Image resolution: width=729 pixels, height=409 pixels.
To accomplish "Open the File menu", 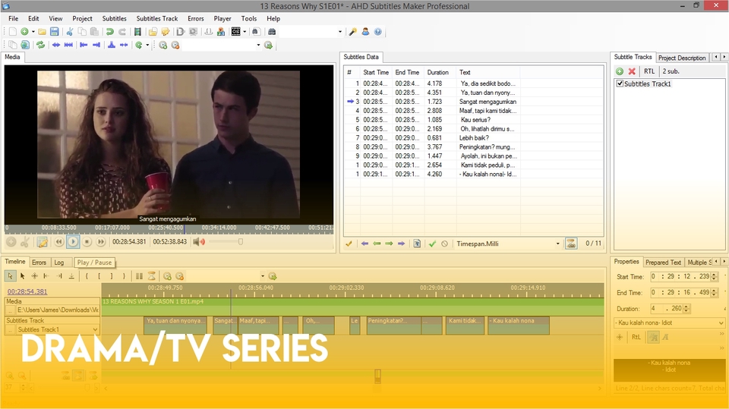I will [14, 18].
